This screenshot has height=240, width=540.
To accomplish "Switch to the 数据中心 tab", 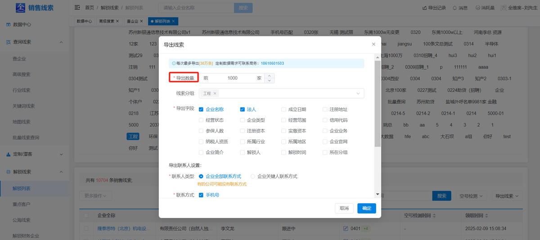I will click(84, 21).
